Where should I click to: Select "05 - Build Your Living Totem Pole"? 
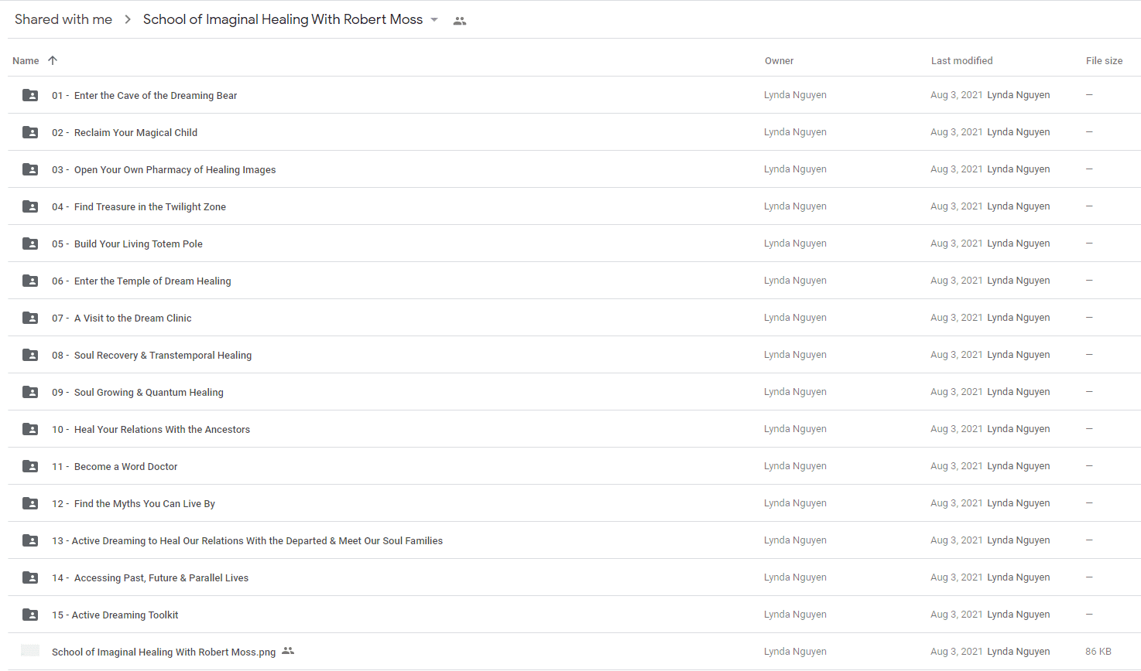click(128, 244)
